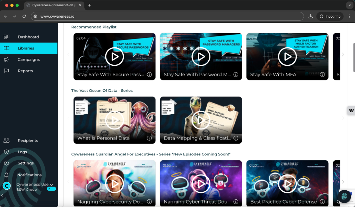Switch to the Cywareness-Screenshot-01 tab
Viewport: 355px width, 207px height.
pos(54,5)
